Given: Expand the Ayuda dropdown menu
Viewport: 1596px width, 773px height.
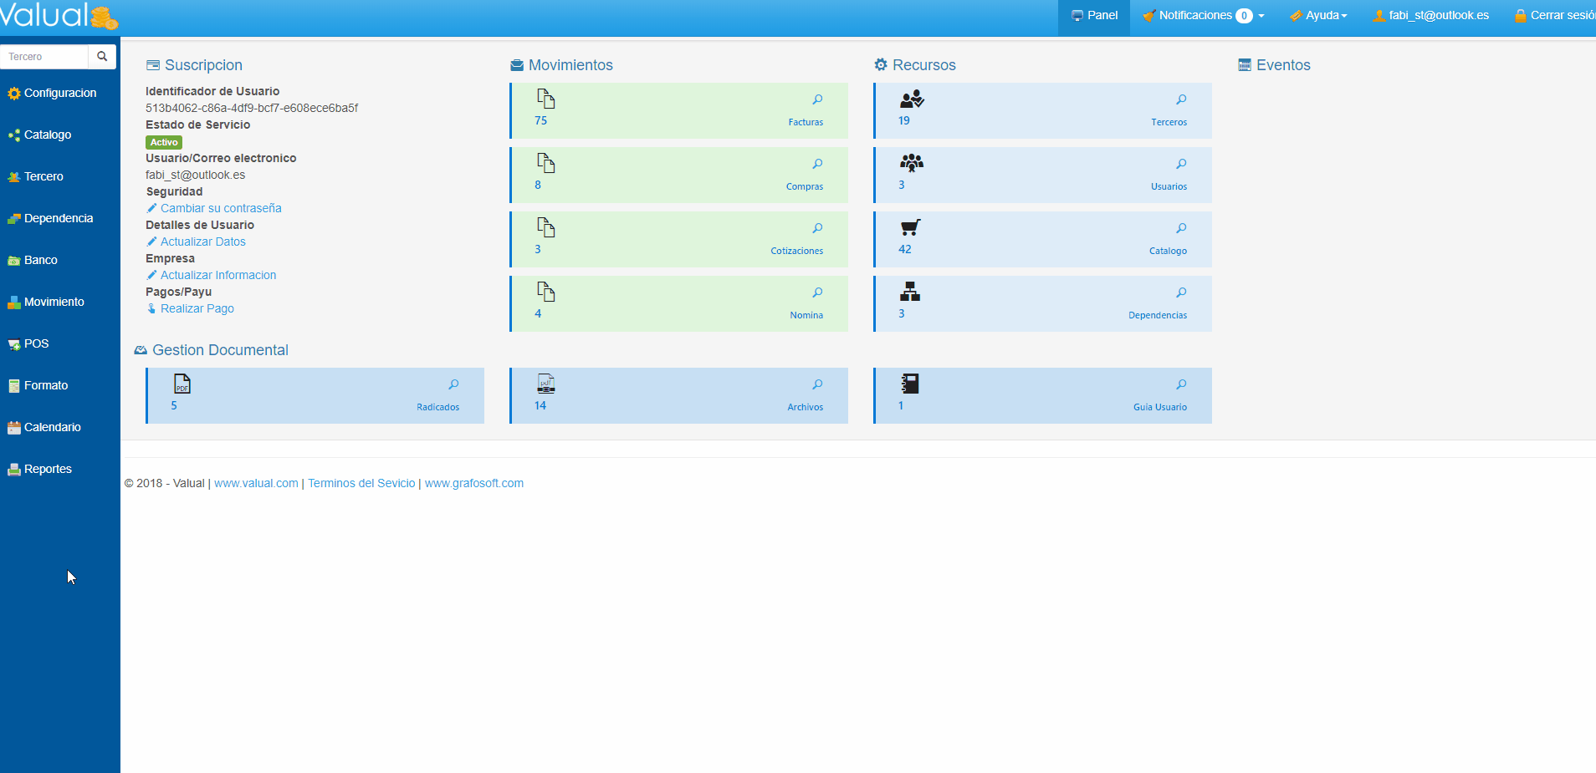Looking at the screenshot, I should [x=1318, y=16].
